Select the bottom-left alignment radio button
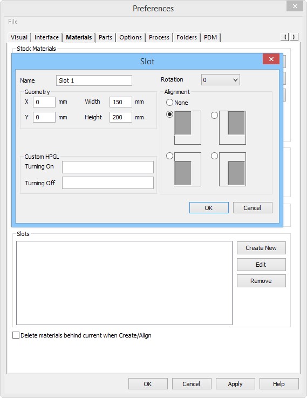Screen dimensions: 307x398 pos(169,156)
